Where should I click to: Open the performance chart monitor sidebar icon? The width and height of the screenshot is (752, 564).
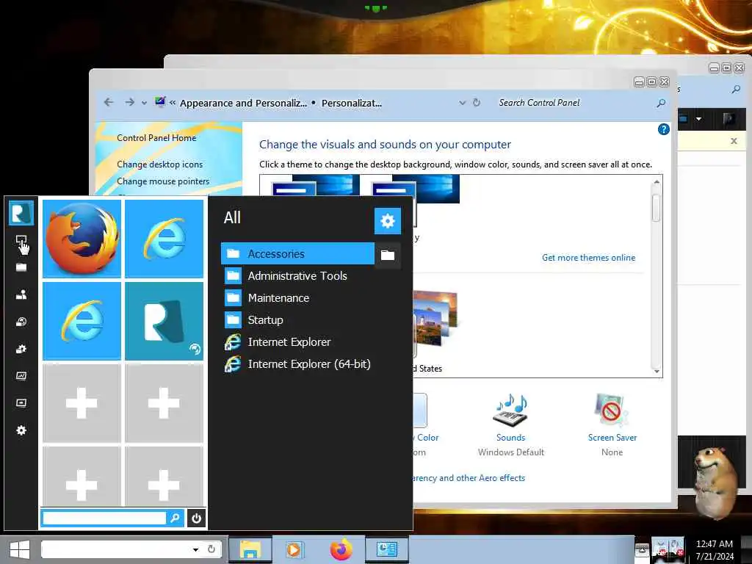tap(21, 375)
